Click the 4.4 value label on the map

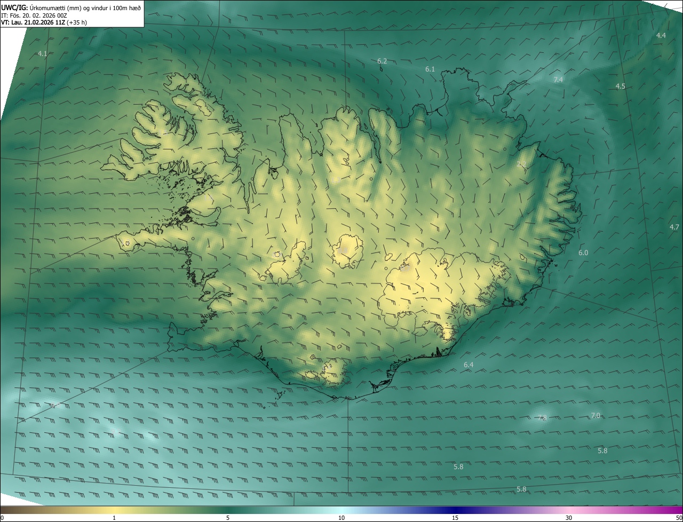(661, 35)
